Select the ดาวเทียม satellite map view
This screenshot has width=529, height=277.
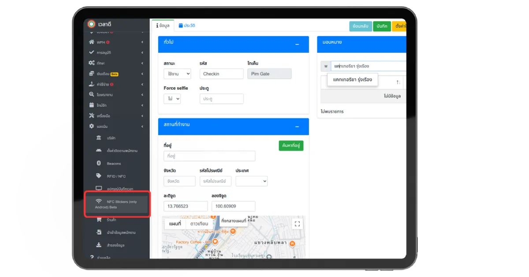[200, 223]
